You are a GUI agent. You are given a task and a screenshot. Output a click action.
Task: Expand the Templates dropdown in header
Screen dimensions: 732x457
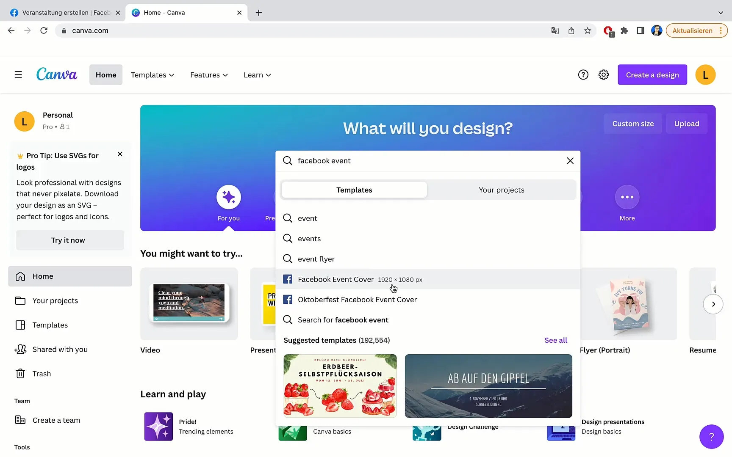coord(152,75)
